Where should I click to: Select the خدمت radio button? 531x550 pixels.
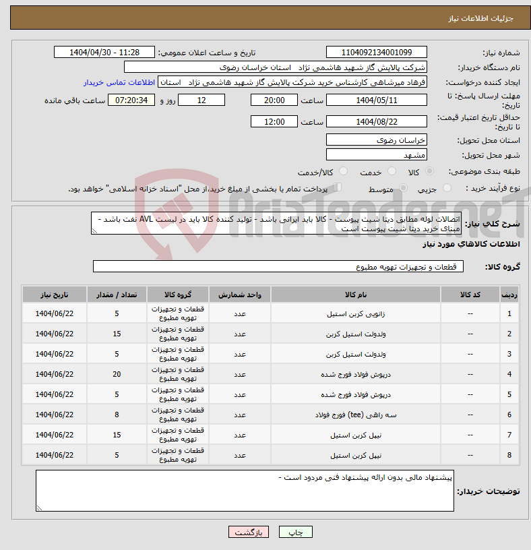389,173
